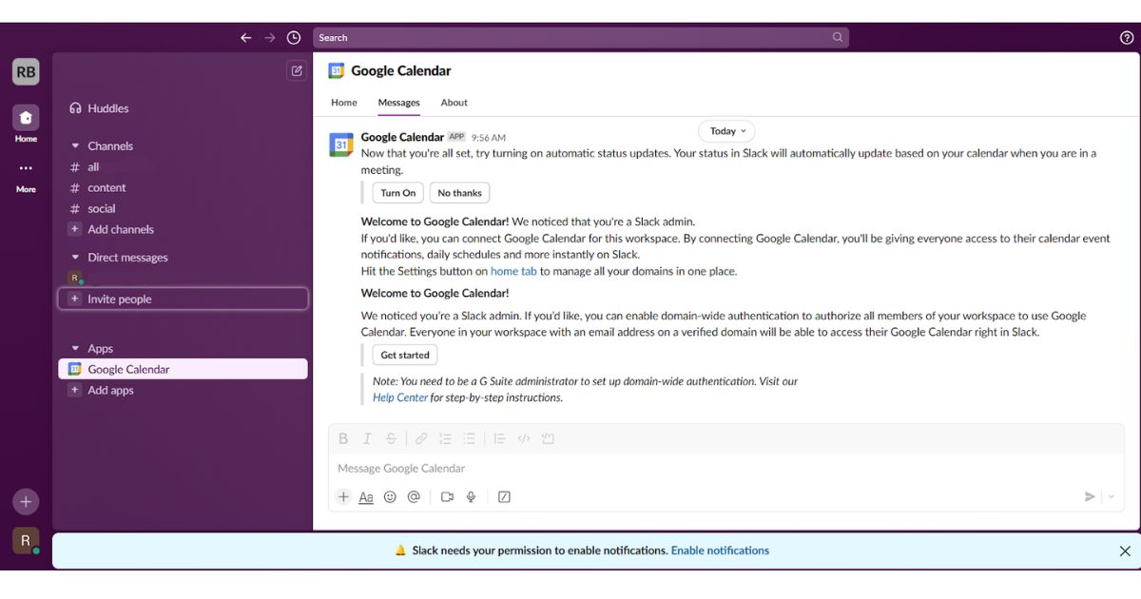This screenshot has width=1141, height=599.
Task: Open the Help Center link
Action: [400, 397]
